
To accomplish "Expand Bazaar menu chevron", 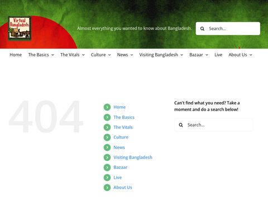I will click(x=207, y=55).
